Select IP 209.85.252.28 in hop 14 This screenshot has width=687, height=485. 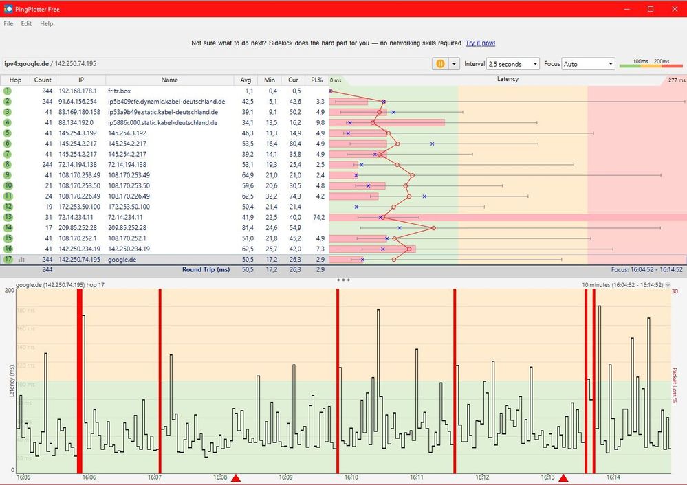tap(78, 227)
